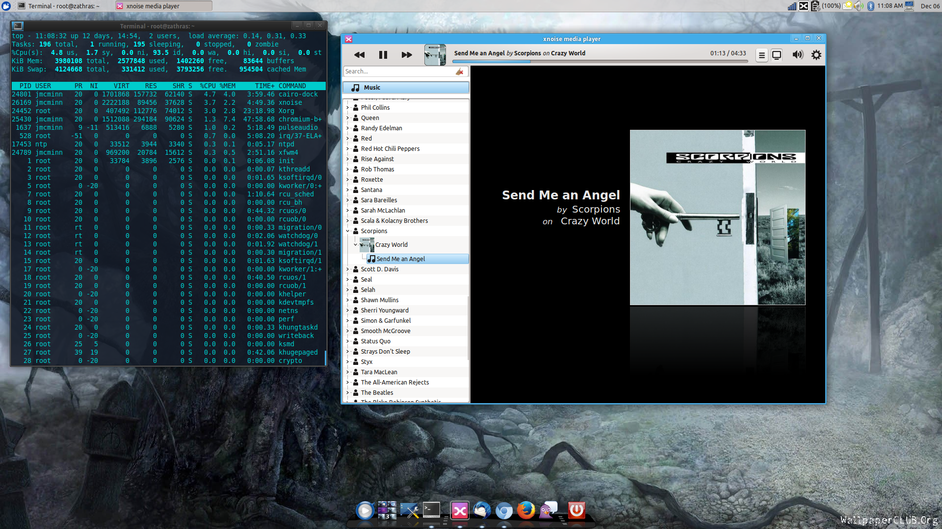Image resolution: width=942 pixels, height=529 pixels.
Task: Toggle the video screen view button
Action: (x=777, y=55)
